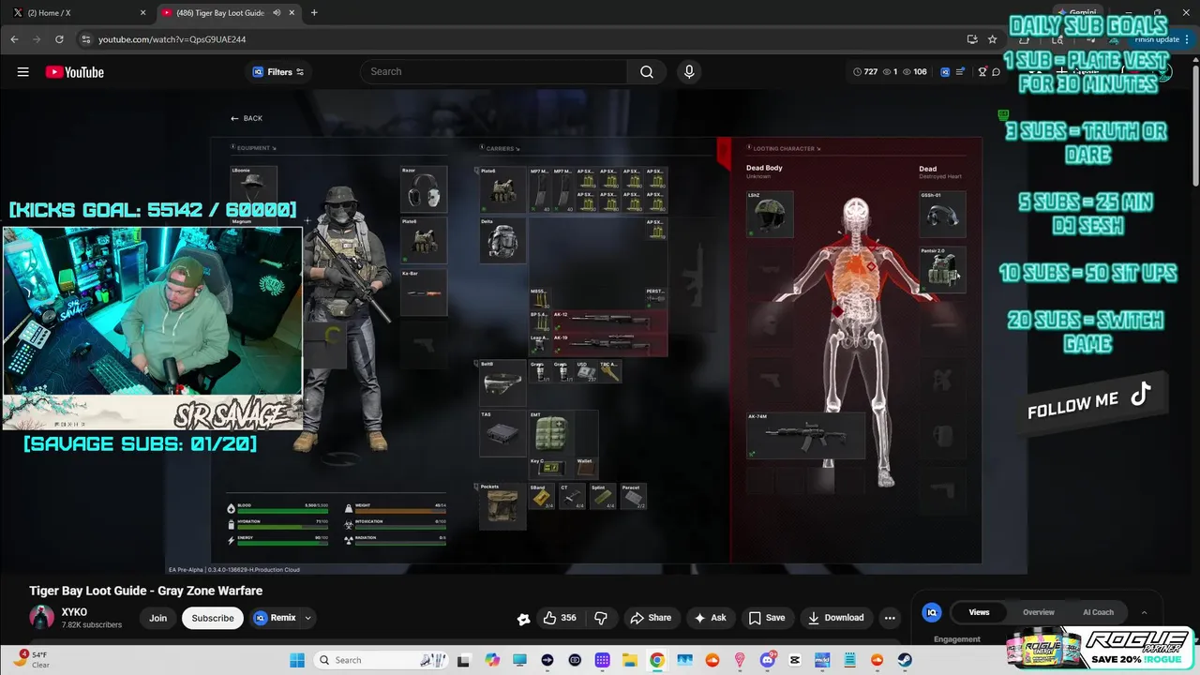Open the Task View taskbar icon

[x=463, y=660]
